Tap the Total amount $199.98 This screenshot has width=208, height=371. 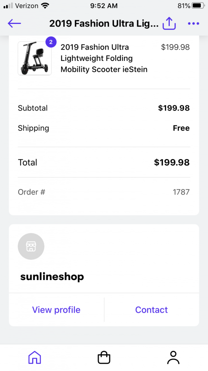tap(172, 163)
